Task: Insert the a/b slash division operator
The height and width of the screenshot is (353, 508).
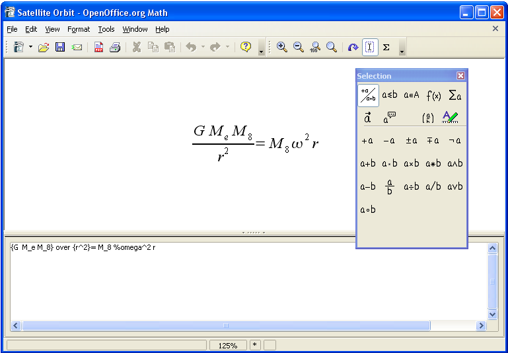Action: pos(433,186)
